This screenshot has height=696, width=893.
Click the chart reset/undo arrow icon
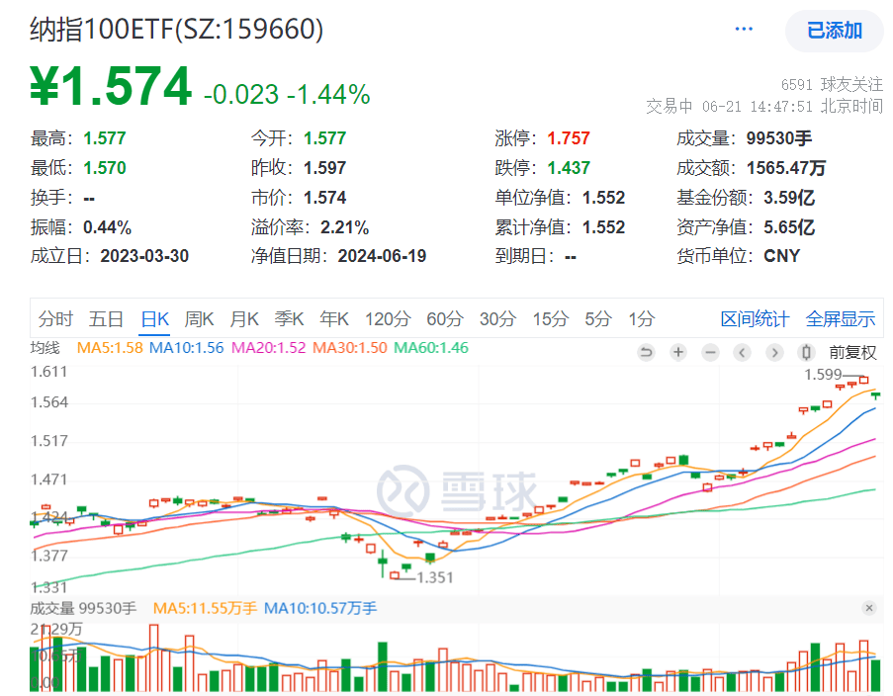(x=646, y=353)
